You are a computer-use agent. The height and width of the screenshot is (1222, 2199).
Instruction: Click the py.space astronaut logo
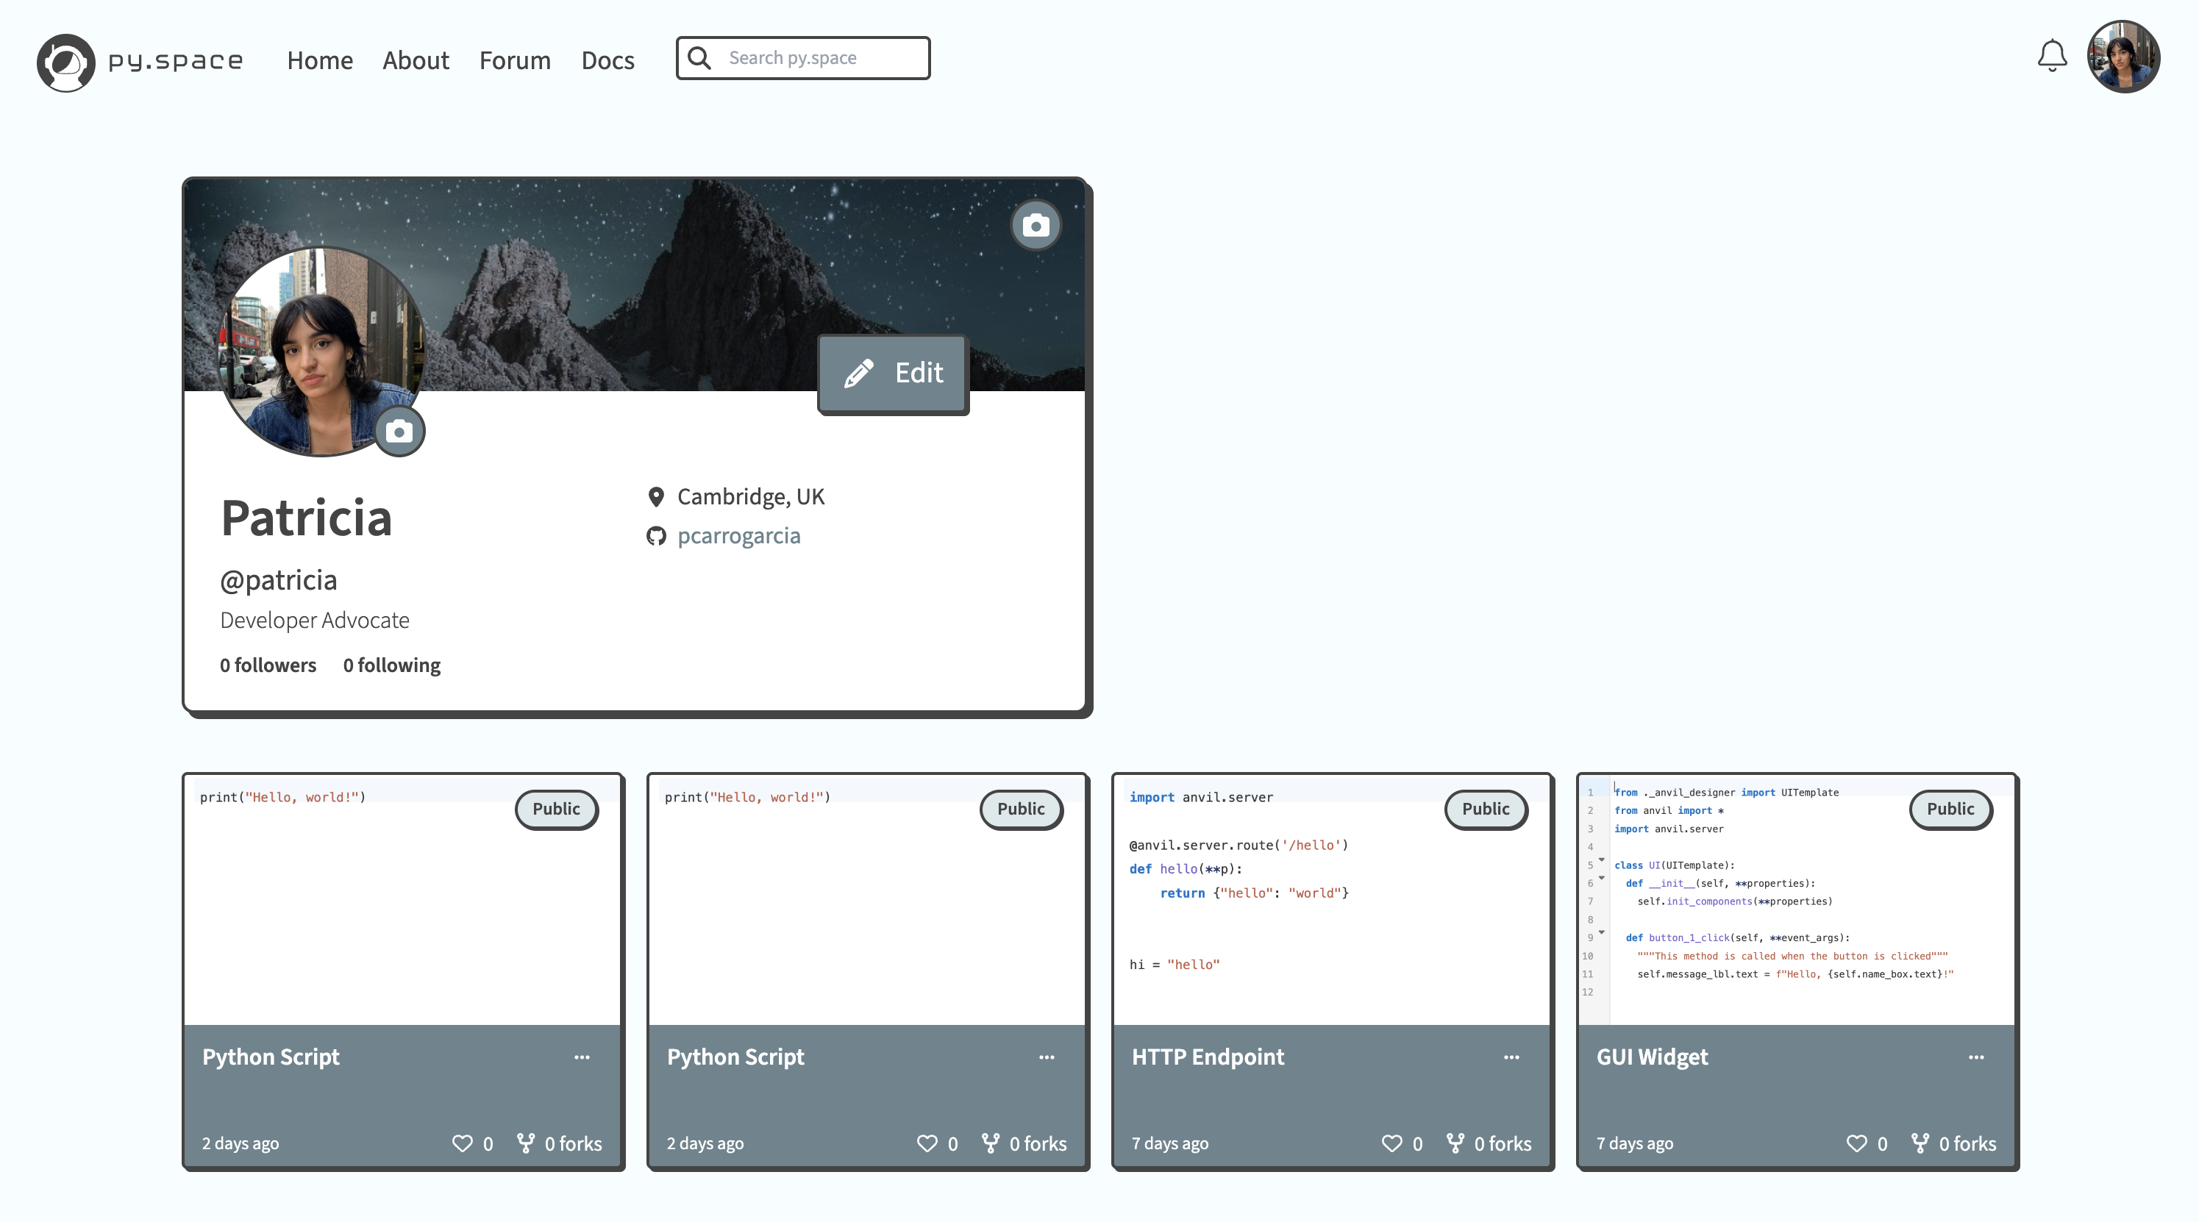[65, 62]
